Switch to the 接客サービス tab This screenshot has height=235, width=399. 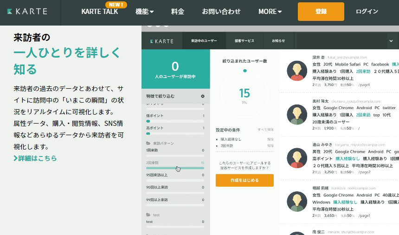244,41
